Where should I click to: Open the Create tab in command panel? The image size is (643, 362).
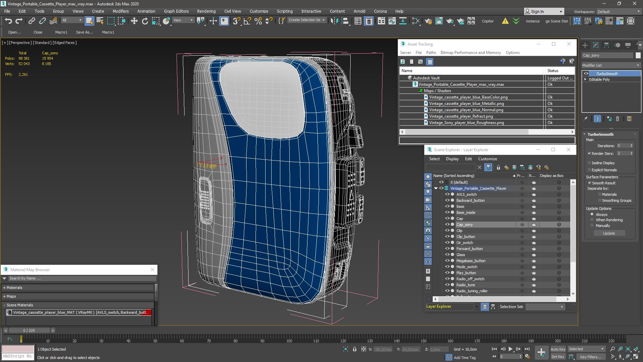click(585, 45)
